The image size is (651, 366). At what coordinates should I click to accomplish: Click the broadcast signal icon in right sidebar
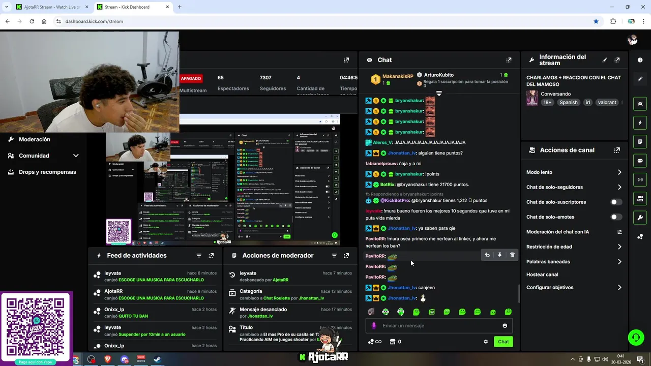click(x=640, y=179)
